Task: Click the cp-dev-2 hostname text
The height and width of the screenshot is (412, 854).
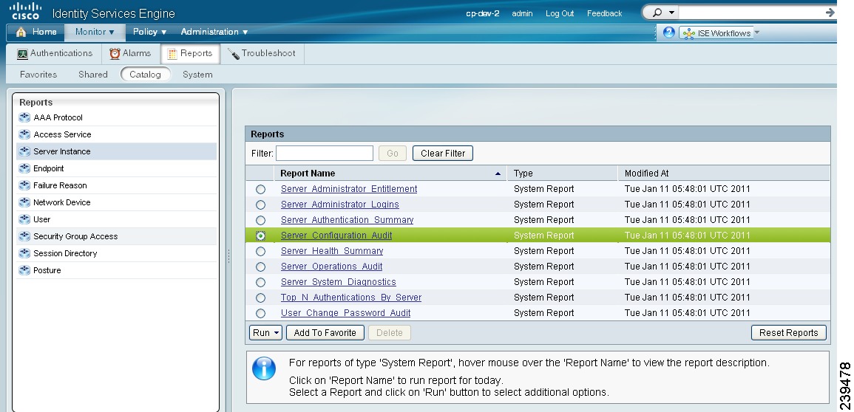Action: pyautogui.click(x=483, y=13)
